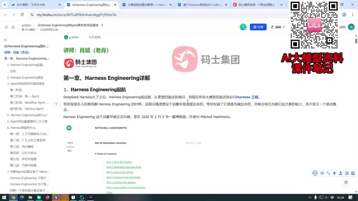This screenshot has width=358, height=201.
Task: Go forward using browser forward arrow
Action: pyautogui.click(x=13, y=15)
